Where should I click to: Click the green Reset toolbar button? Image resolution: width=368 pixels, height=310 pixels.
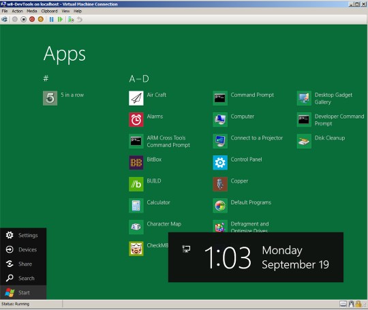(x=60, y=20)
